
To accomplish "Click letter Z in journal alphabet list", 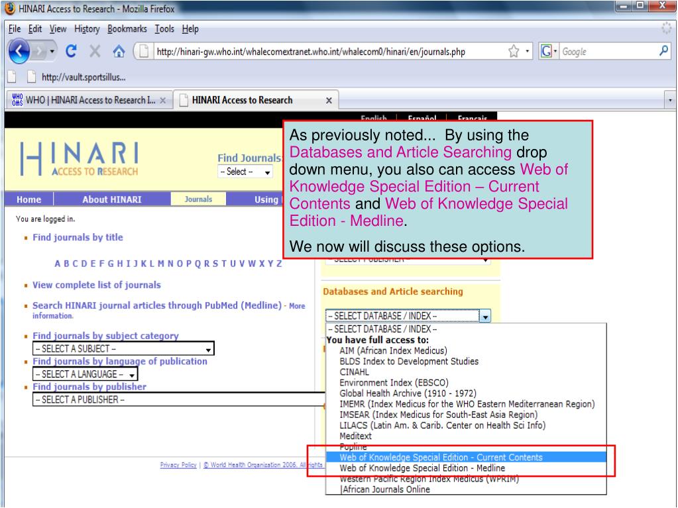I will [279, 264].
